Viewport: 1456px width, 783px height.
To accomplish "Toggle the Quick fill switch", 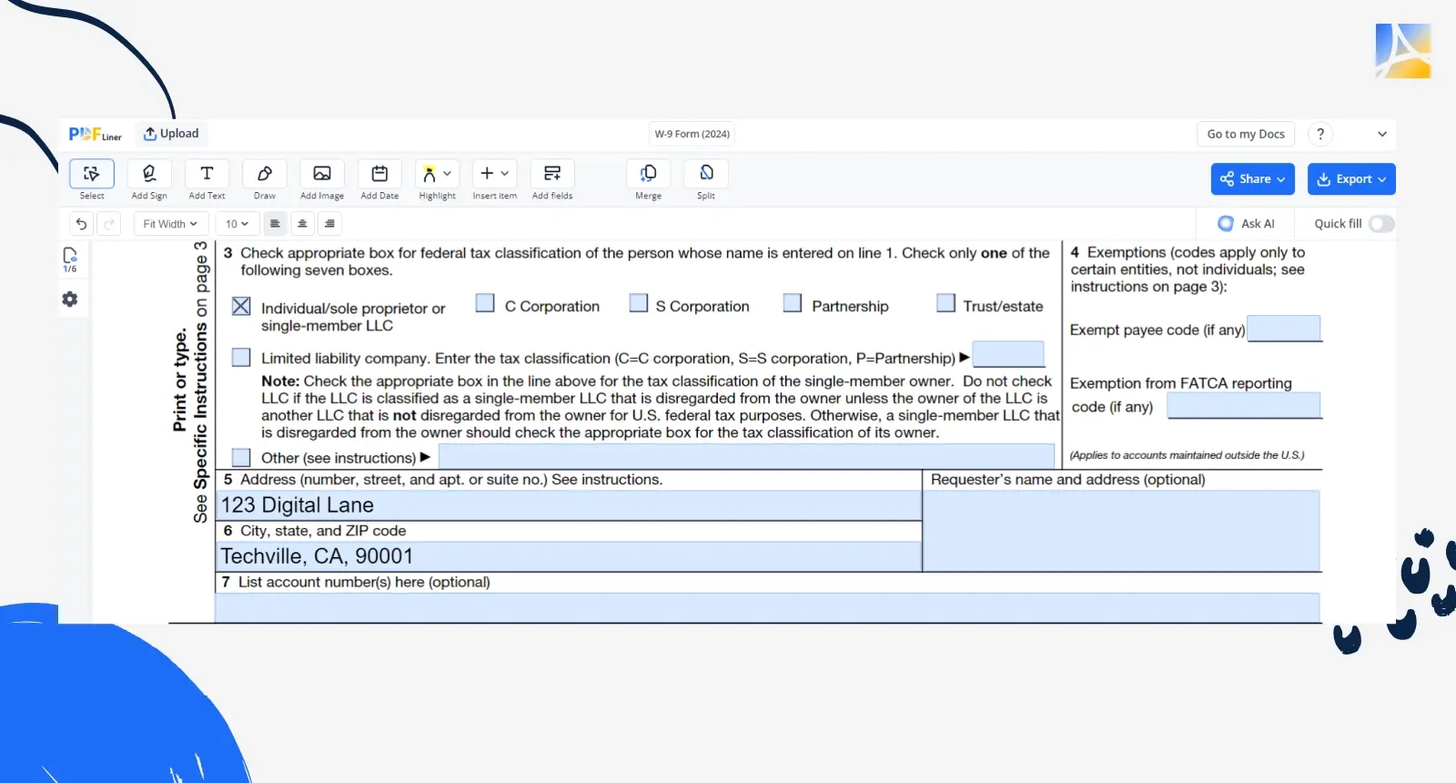I will [x=1381, y=224].
